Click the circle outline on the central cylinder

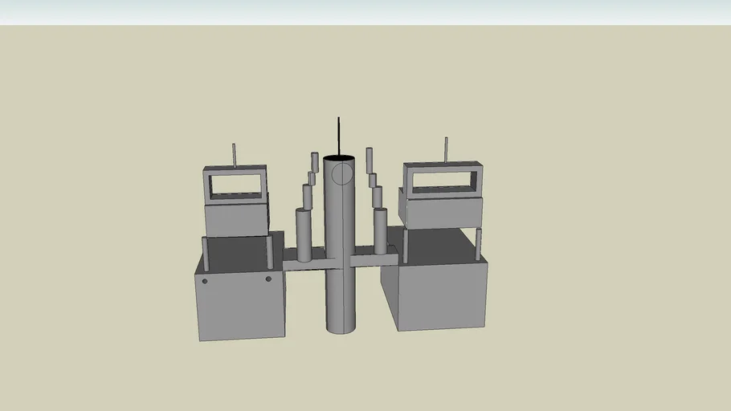point(342,173)
